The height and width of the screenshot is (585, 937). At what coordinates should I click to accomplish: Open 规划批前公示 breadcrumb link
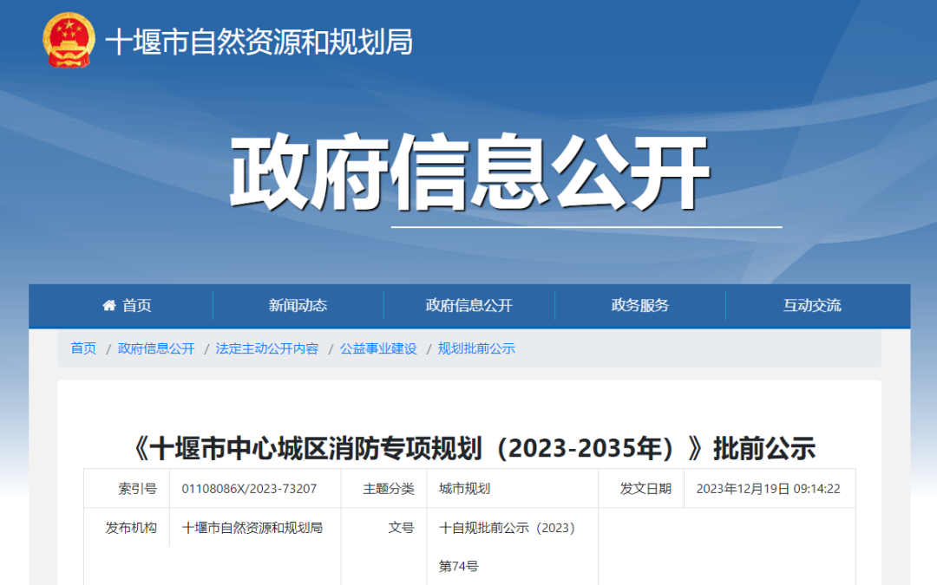476,348
